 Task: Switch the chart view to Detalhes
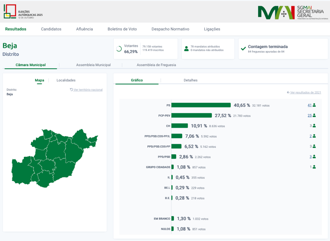tap(190, 80)
